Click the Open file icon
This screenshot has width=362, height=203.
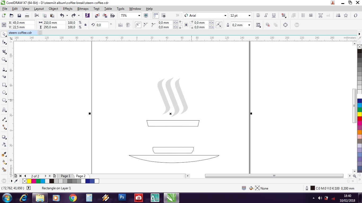(x=11, y=16)
